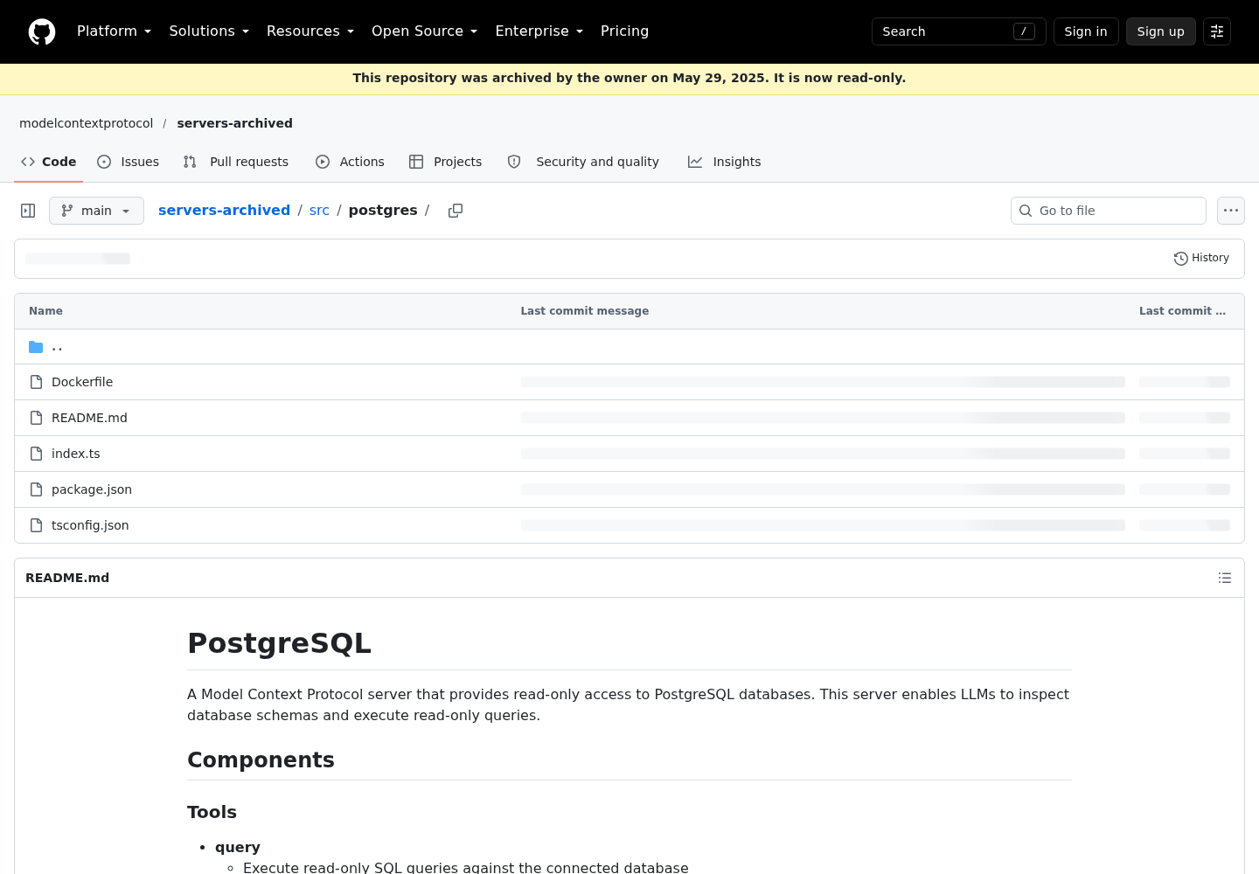Focus the Go to file field

(x=1109, y=211)
